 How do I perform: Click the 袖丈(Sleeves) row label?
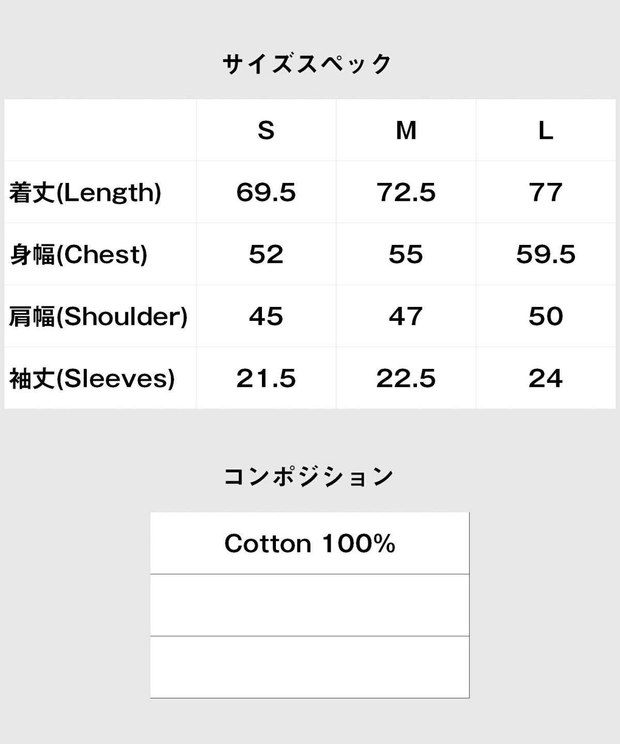click(x=92, y=379)
